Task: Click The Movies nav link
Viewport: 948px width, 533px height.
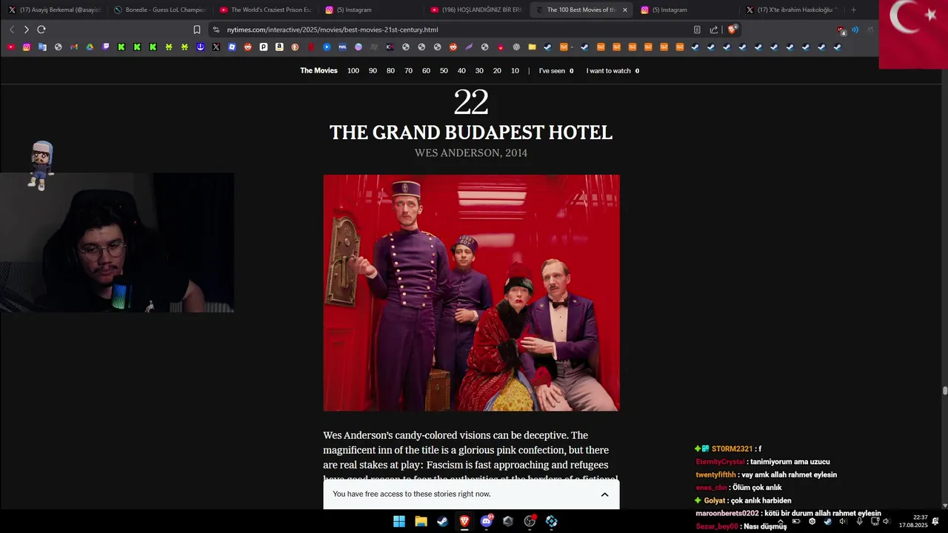Action: point(318,71)
